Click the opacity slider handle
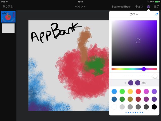 [x=155, y=76]
